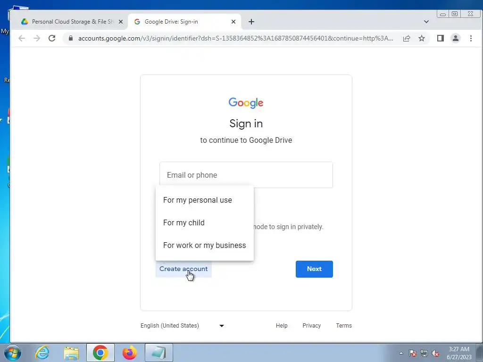Open Internet Explorer from the taskbar
Screen dimensions: 483x362
pyautogui.click(x=42, y=353)
